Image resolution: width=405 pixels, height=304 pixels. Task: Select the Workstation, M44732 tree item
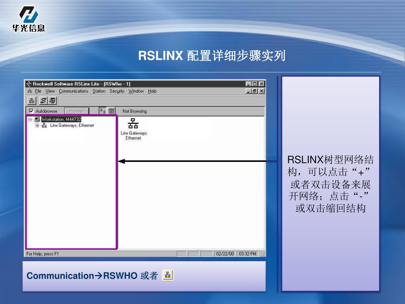pyautogui.click(x=61, y=119)
